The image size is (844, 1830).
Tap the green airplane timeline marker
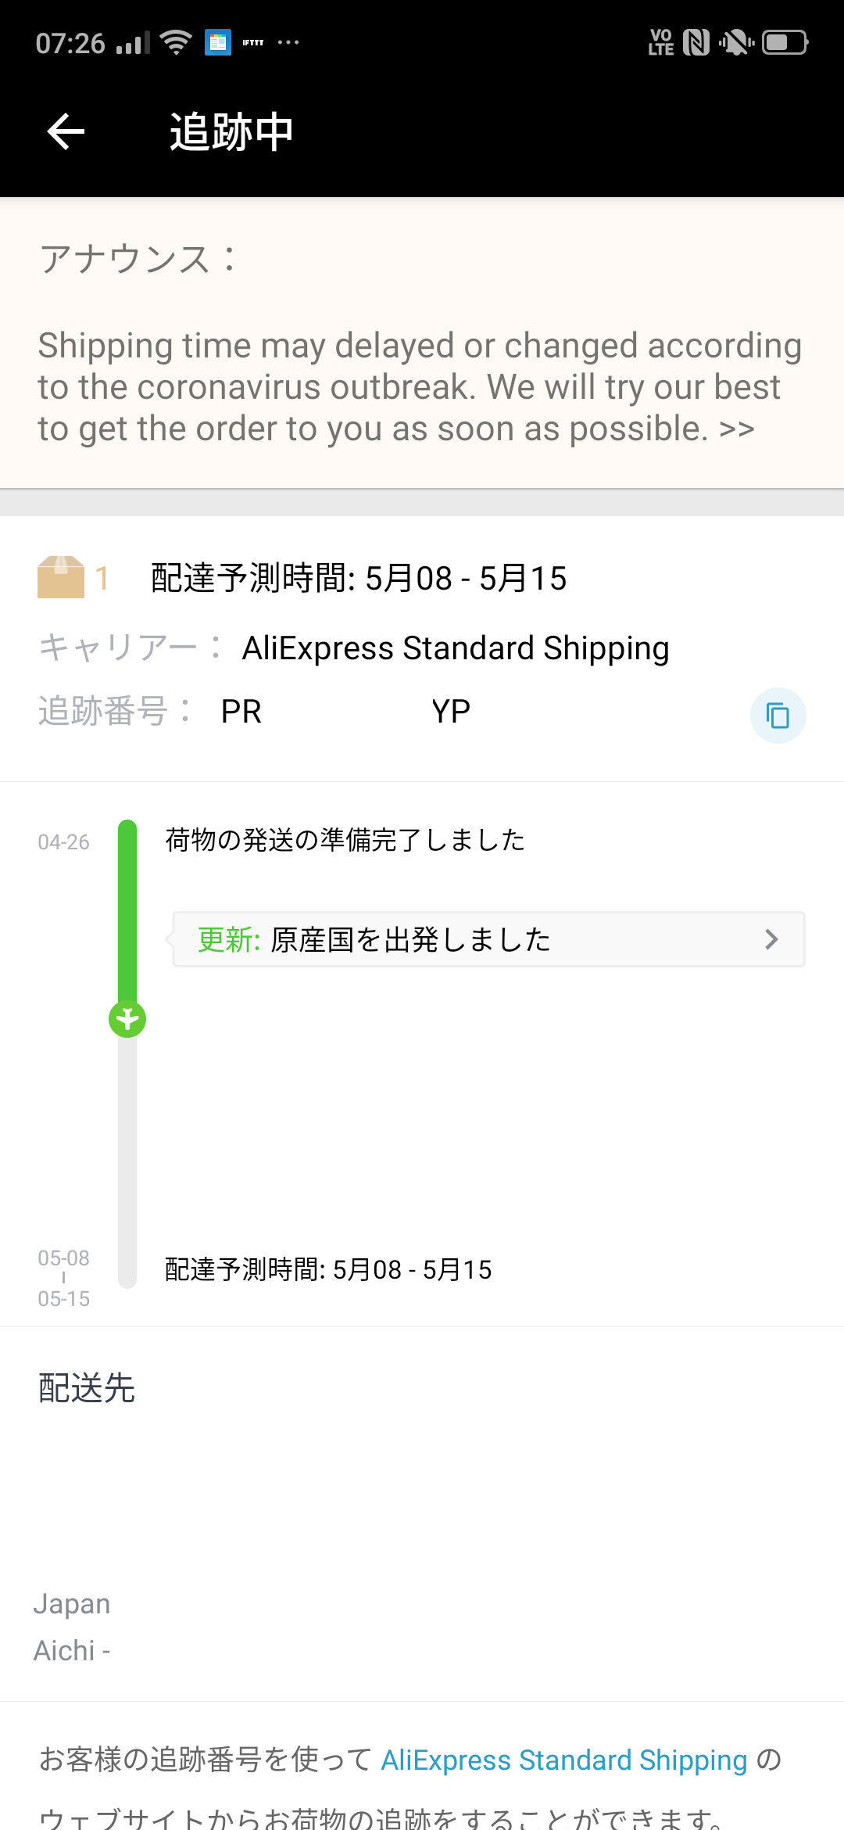tap(127, 1019)
